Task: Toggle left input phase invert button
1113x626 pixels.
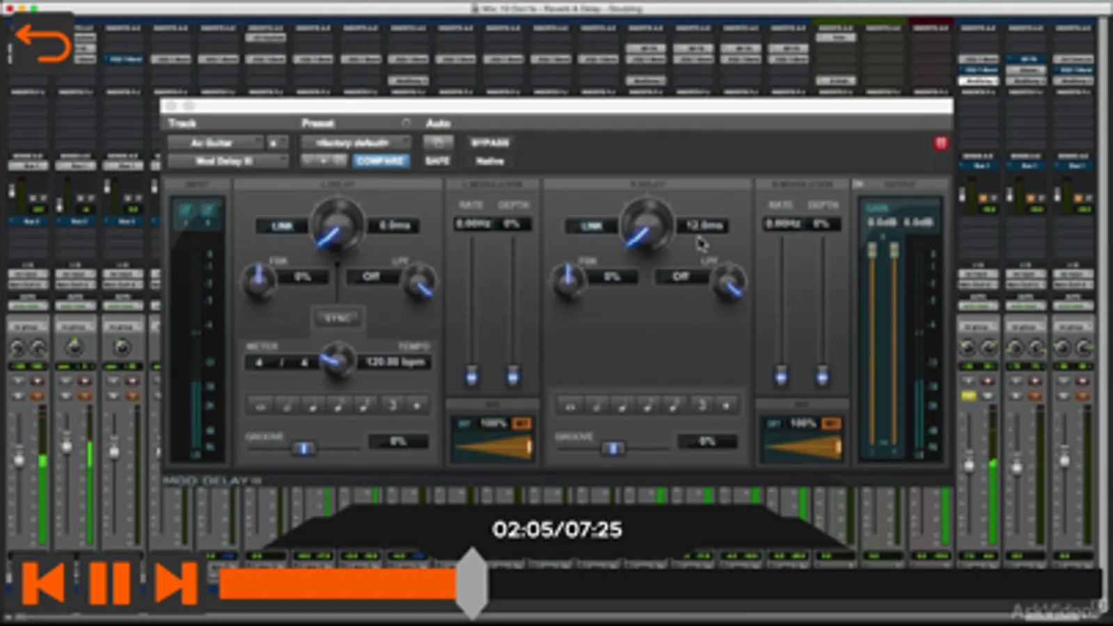Action: coord(186,210)
